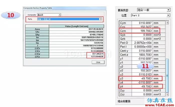Click the y3 value 5110.0103

[x=145, y=74]
